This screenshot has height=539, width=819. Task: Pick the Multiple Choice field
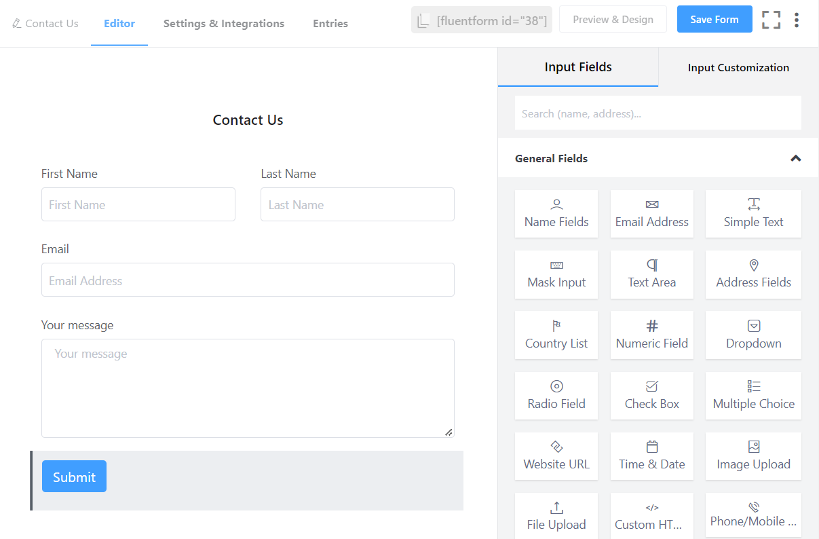pyautogui.click(x=753, y=395)
